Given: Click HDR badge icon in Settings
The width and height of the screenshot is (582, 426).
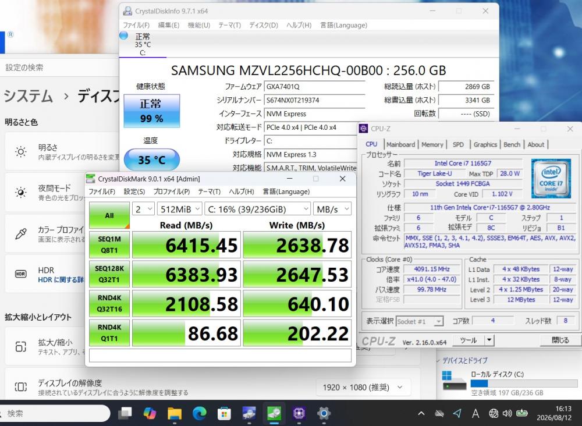Looking at the screenshot, I should [x=21, y=274].
